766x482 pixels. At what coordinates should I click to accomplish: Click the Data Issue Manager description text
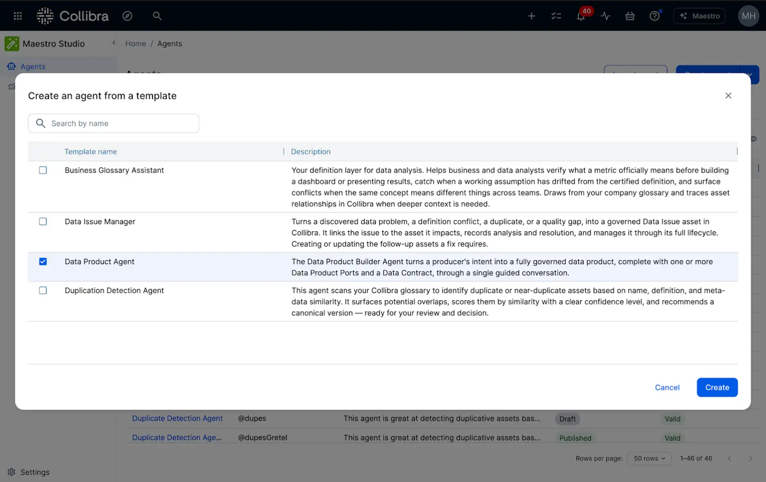coord(505,233)
